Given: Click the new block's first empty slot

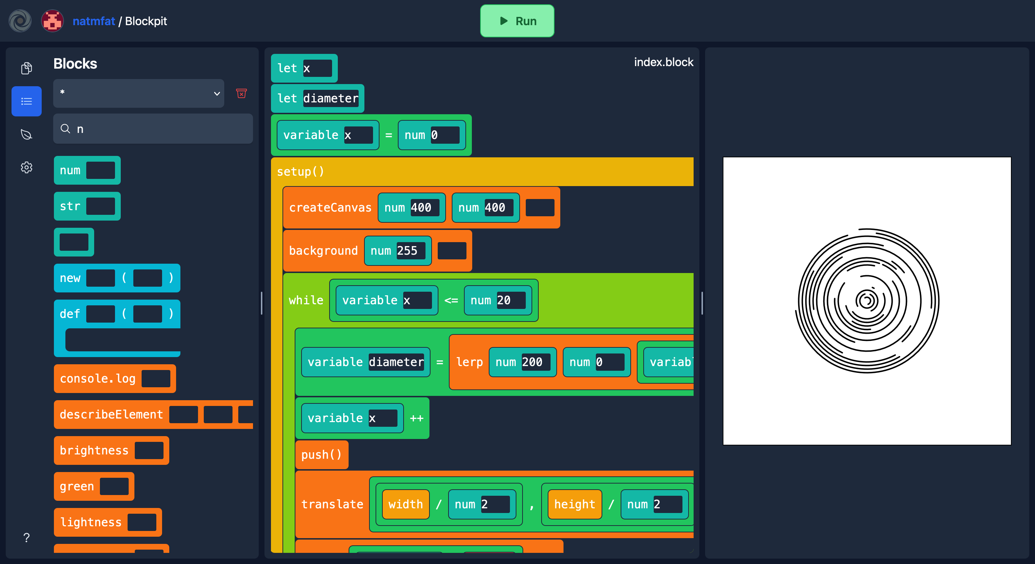Looking at the screenshot, I should [x=101, y=278].
